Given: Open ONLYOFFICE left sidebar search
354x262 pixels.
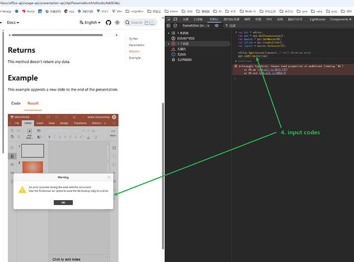Looking at the screenshot, I should [x=12, y=148].
